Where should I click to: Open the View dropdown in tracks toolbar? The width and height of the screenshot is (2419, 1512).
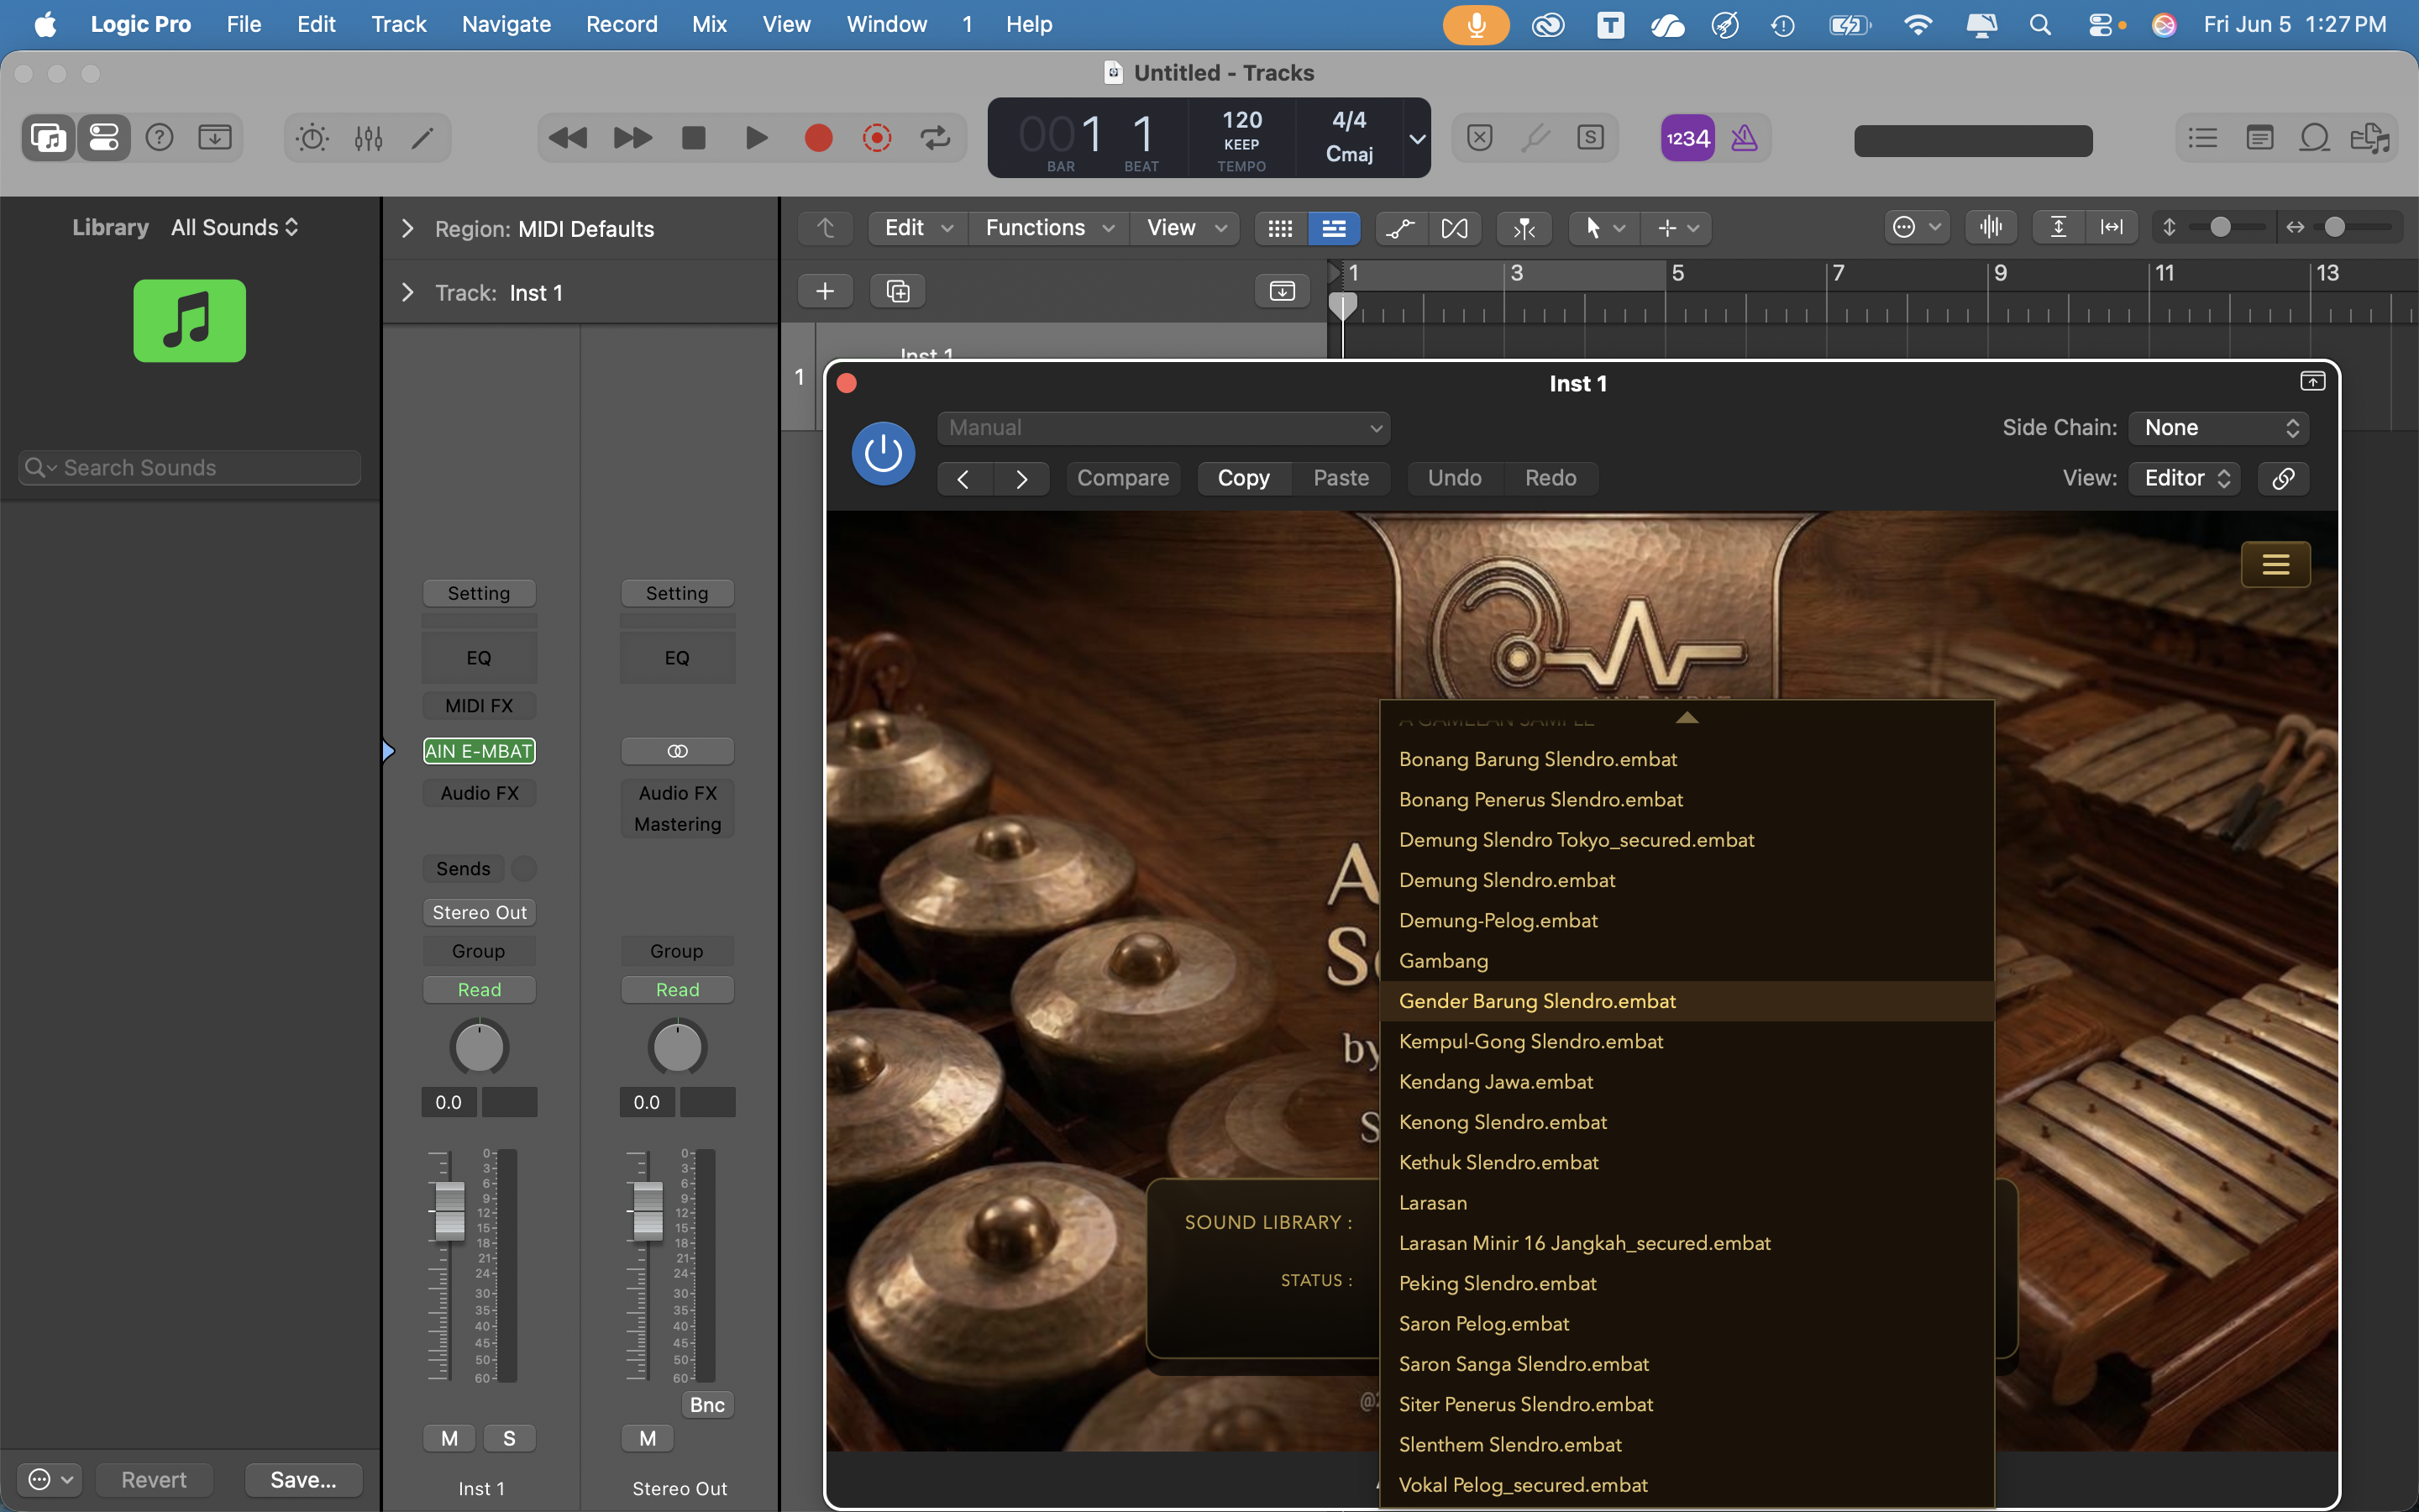tap(1185, 228)
